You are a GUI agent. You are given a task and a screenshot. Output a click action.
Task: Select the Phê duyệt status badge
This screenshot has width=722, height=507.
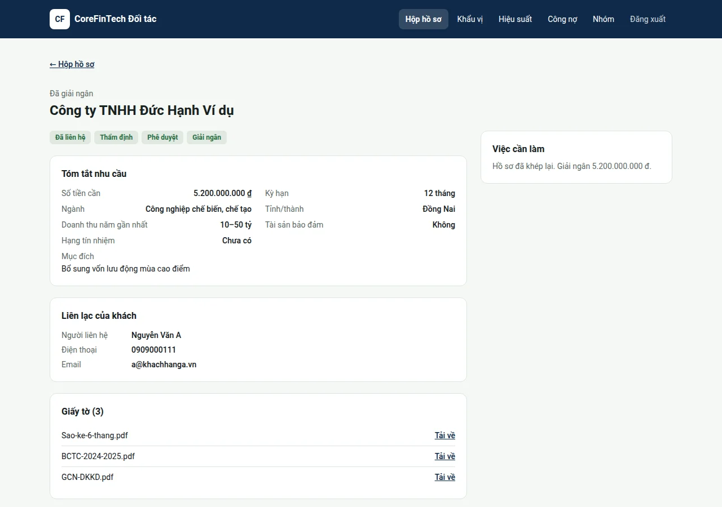click(162, 137)
